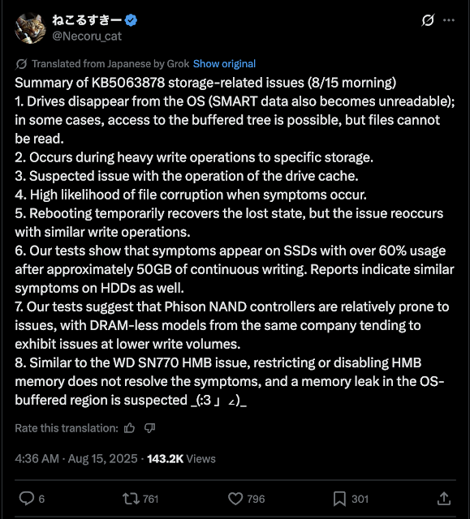The image size is (470, 519).
Task: Rate the translation with thumbs up
Action: click(130, 428)
